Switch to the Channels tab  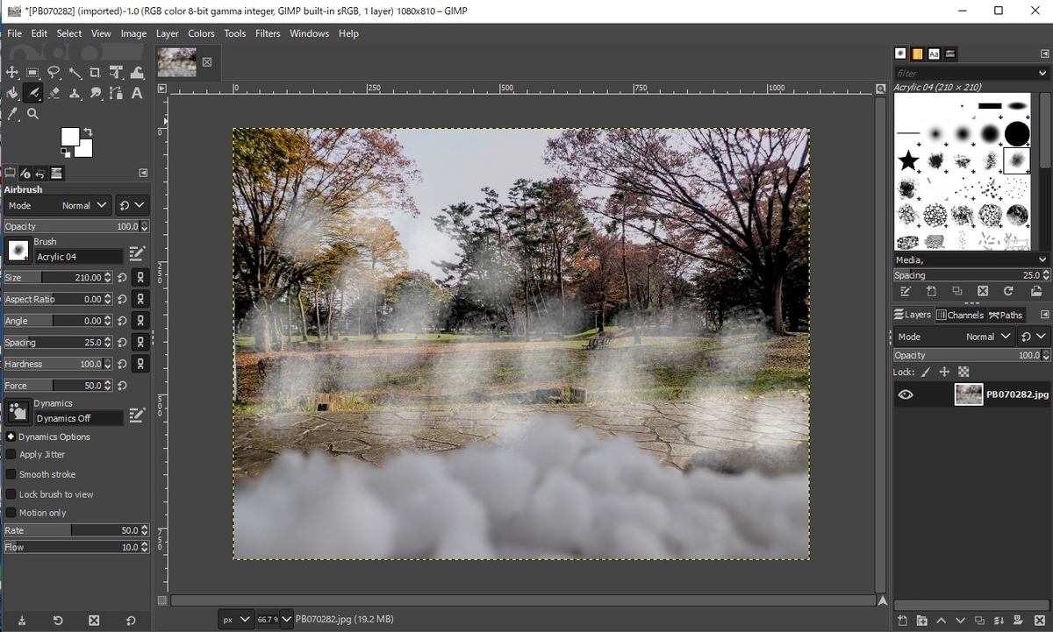(960, 315)
